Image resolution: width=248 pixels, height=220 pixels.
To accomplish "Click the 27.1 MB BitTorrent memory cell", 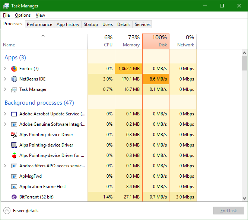I will click(x=128, y=197).
